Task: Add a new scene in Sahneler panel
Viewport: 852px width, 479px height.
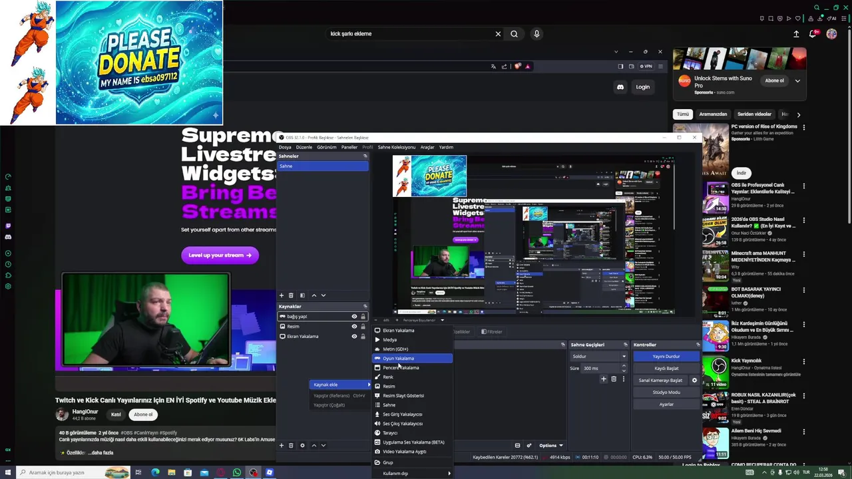Action: point(282,295)
